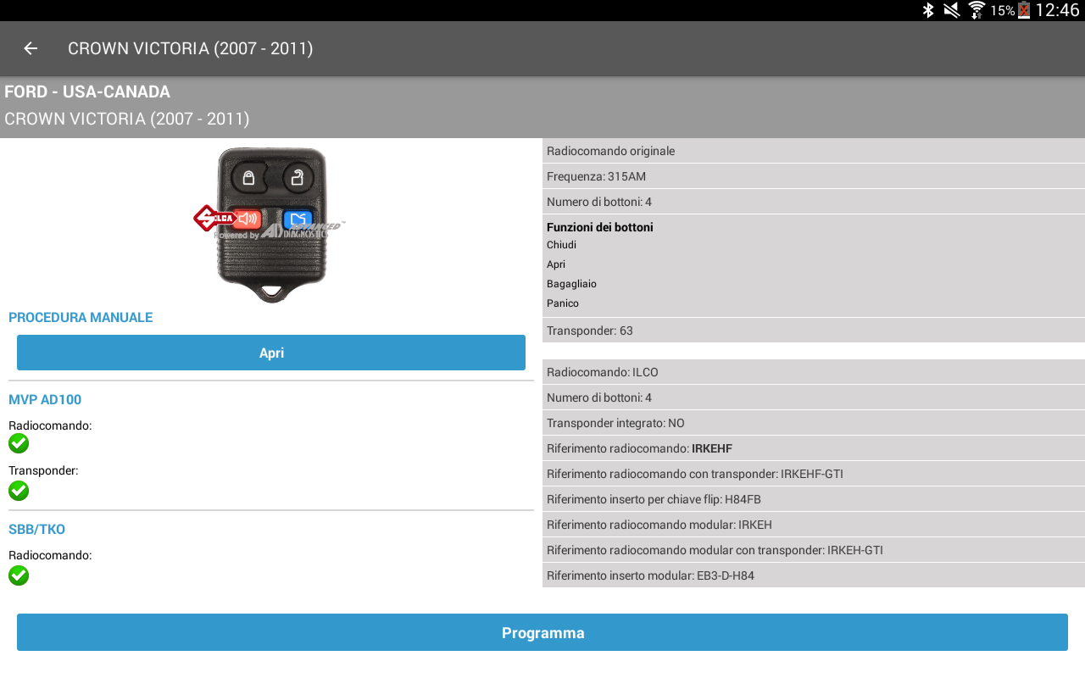The height and width of the screenshot is (678, 1085).
Task: Tap the battery status icon
Action: click(1024, 10)
